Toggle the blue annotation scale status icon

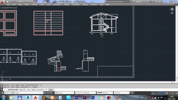click(x=161, y=93)
